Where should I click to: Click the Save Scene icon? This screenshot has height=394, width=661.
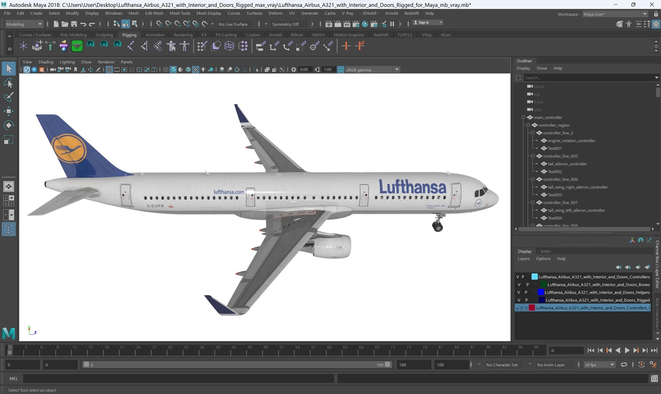(x=74, y=24)
